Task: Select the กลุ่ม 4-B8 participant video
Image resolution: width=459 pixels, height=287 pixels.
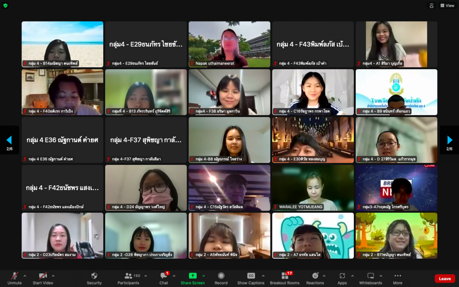Action: pos(229,140)
